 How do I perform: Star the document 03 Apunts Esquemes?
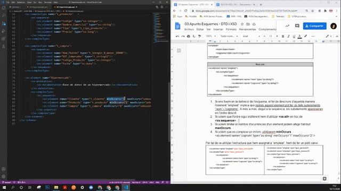tap(242, 24)
